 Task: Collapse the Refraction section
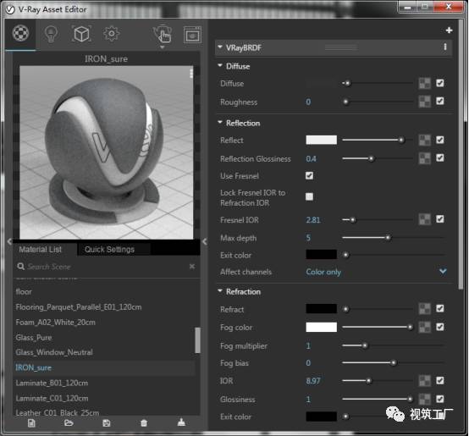click(x=220, y=290)
